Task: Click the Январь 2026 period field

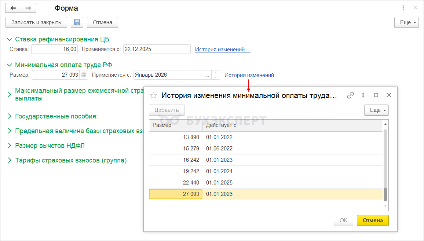Action: (168, 75)
